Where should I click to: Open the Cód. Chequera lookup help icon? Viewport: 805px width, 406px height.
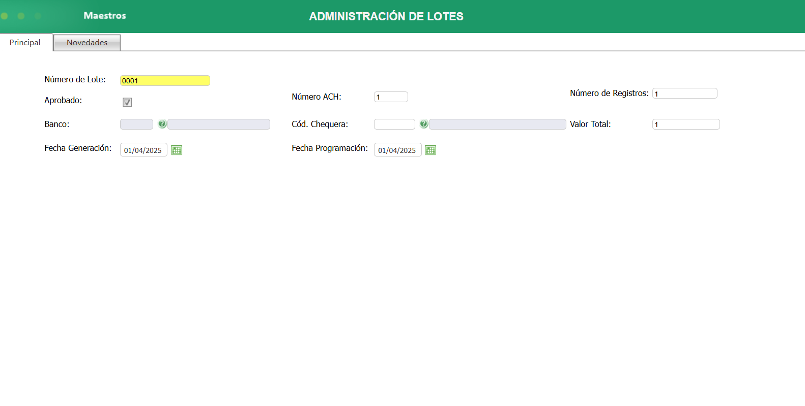pos(424,124)
